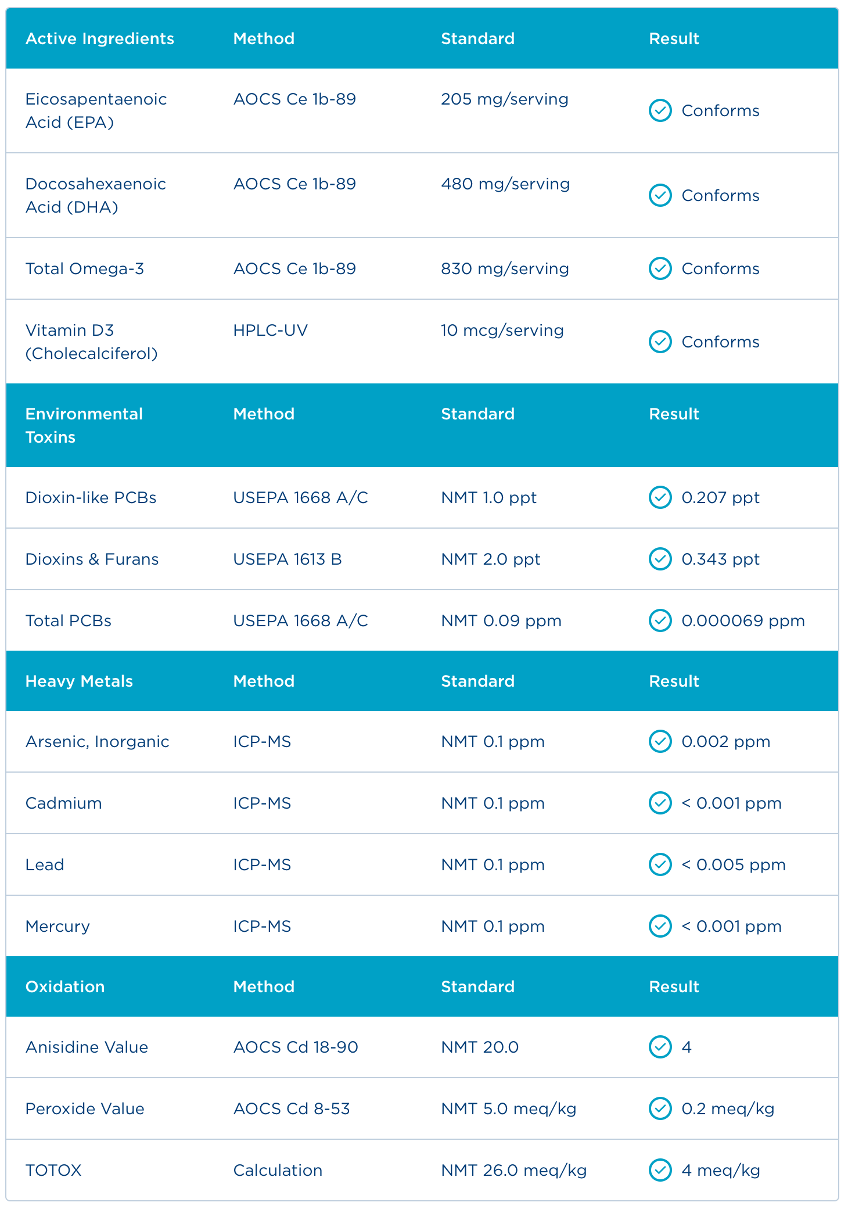
Task: Click the NMT 26.0 meq/kg standard value
Action: pyautogui.click(x=513, y=1170)
